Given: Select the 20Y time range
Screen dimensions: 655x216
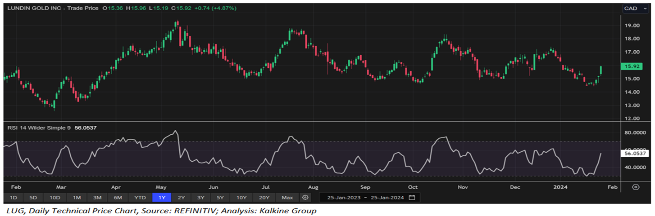Looking at the screenshot, I should (264, 198).
